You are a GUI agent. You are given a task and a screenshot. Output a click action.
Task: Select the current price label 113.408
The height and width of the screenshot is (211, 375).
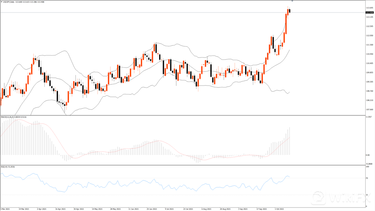(369, 12)
